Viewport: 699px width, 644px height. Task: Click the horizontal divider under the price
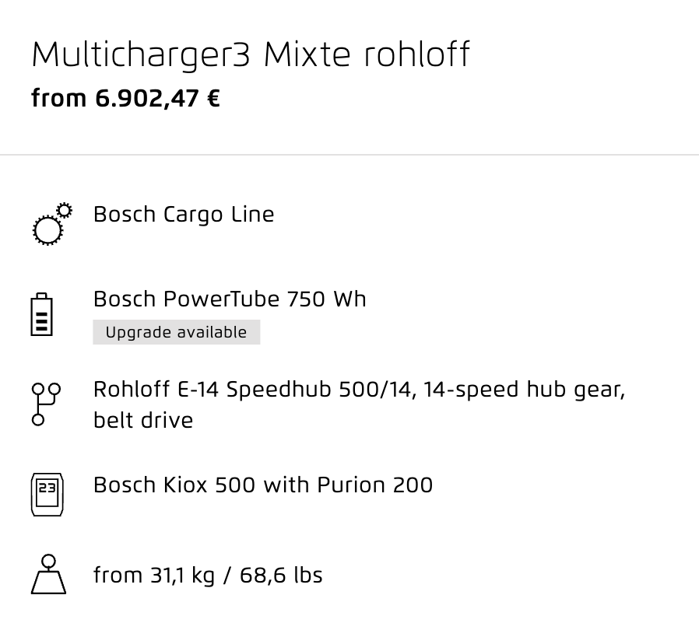[349, 155]
